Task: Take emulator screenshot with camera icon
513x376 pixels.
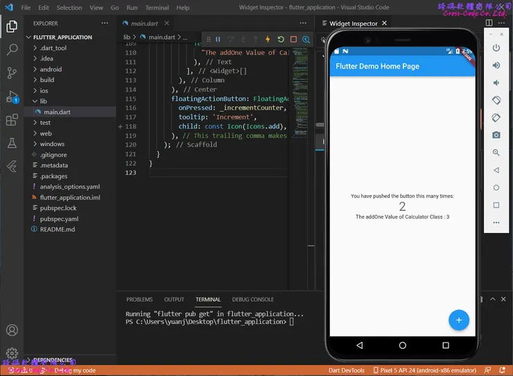Action: (496, 135)
